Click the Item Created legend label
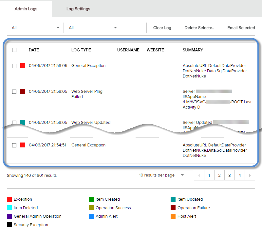Screen dimensions: 262x236 pos(108,199)
